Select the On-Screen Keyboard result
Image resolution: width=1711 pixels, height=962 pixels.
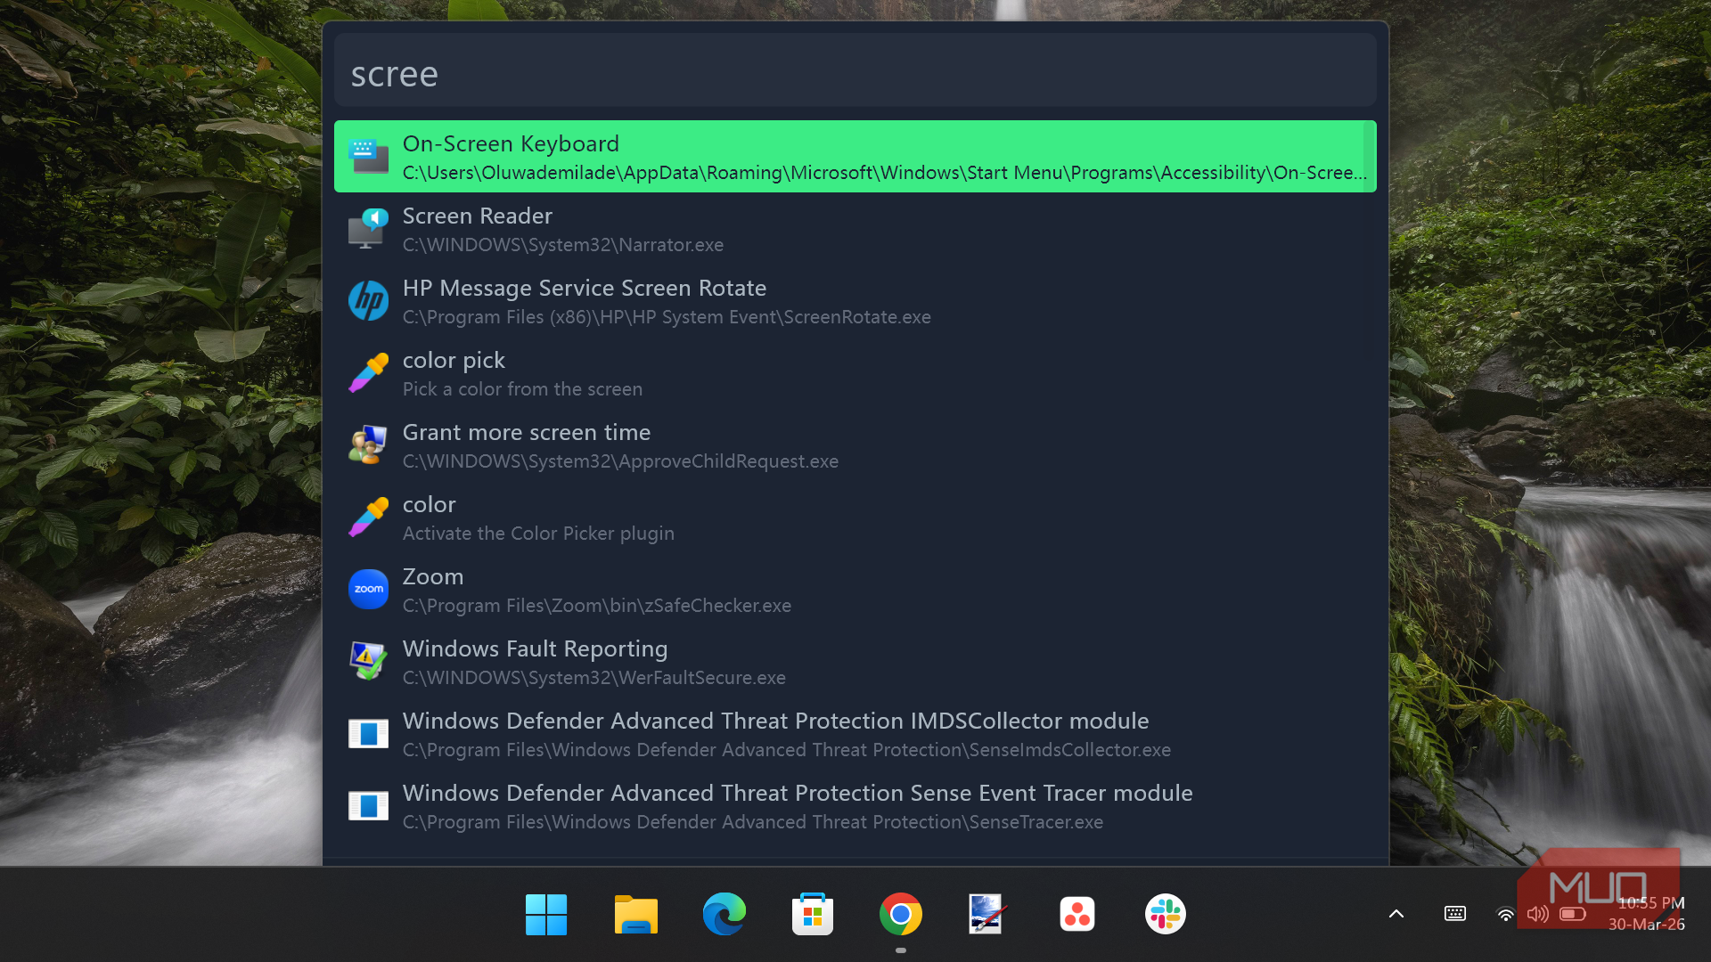tap(855, 157)
